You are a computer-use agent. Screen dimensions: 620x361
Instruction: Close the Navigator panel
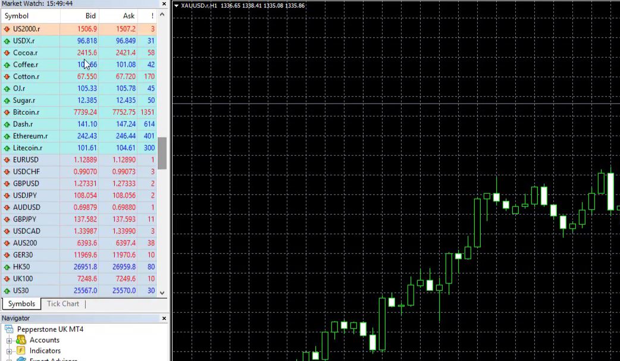click(x=164, y=318)
